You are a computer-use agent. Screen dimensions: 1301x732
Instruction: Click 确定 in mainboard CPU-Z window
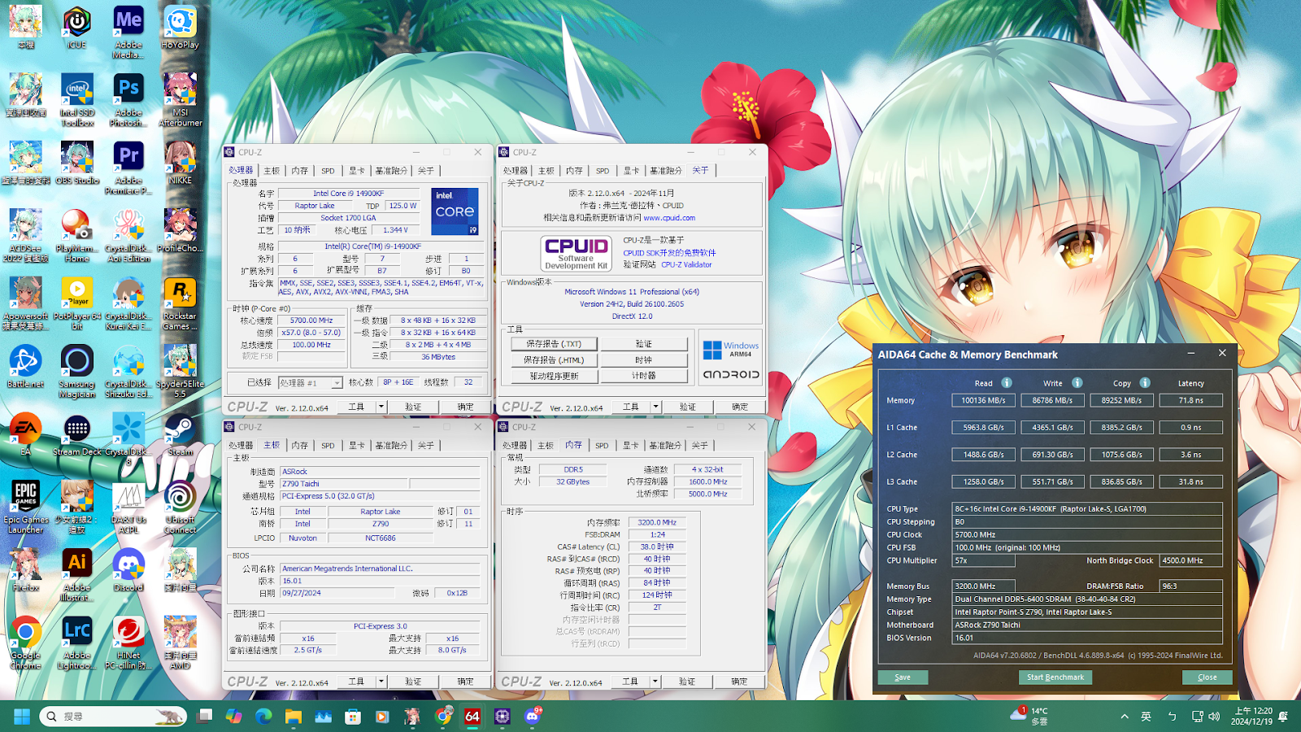tap(465, 682)
